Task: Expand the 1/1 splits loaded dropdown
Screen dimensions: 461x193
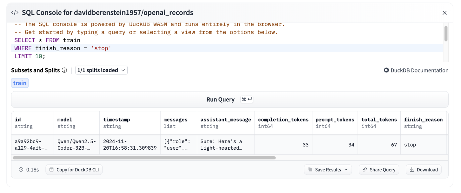Action: 101,70
